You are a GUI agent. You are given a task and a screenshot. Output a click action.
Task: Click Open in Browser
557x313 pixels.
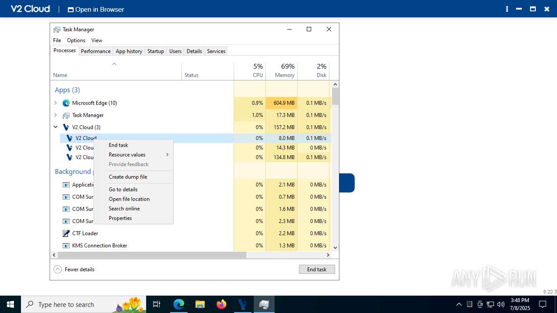coord(96,9)
